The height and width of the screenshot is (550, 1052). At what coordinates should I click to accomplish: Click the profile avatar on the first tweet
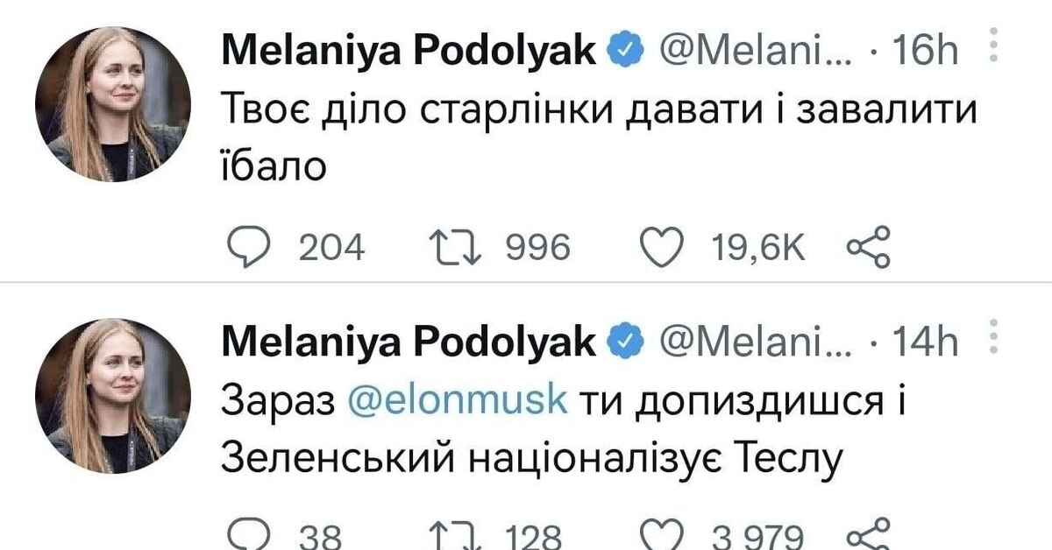(113, 103)
